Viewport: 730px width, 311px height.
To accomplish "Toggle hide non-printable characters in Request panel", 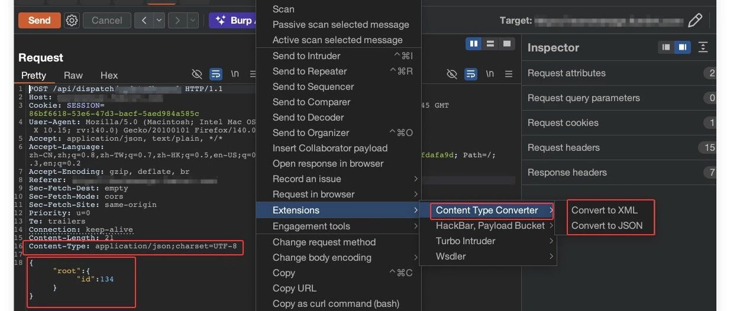I will coord(197,74).
